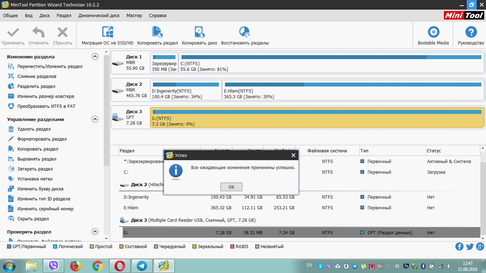Screen dimensions: 486x273
Task: Open the Общие menu
Action: coord(10,16)
